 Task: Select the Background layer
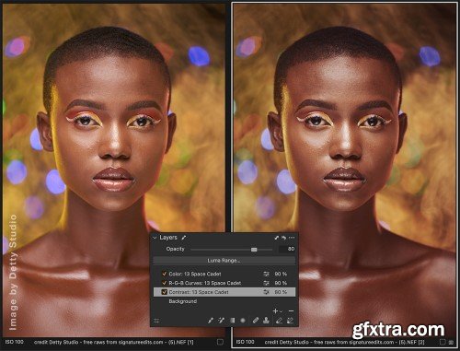coord(183,301)
